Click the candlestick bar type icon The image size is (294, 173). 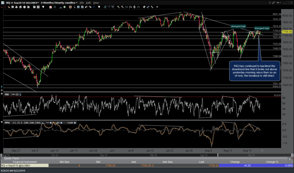(x=55, y=7)
